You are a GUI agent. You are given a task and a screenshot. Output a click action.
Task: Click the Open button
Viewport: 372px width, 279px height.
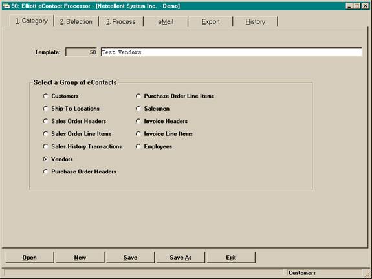click(x=30, y=258)
